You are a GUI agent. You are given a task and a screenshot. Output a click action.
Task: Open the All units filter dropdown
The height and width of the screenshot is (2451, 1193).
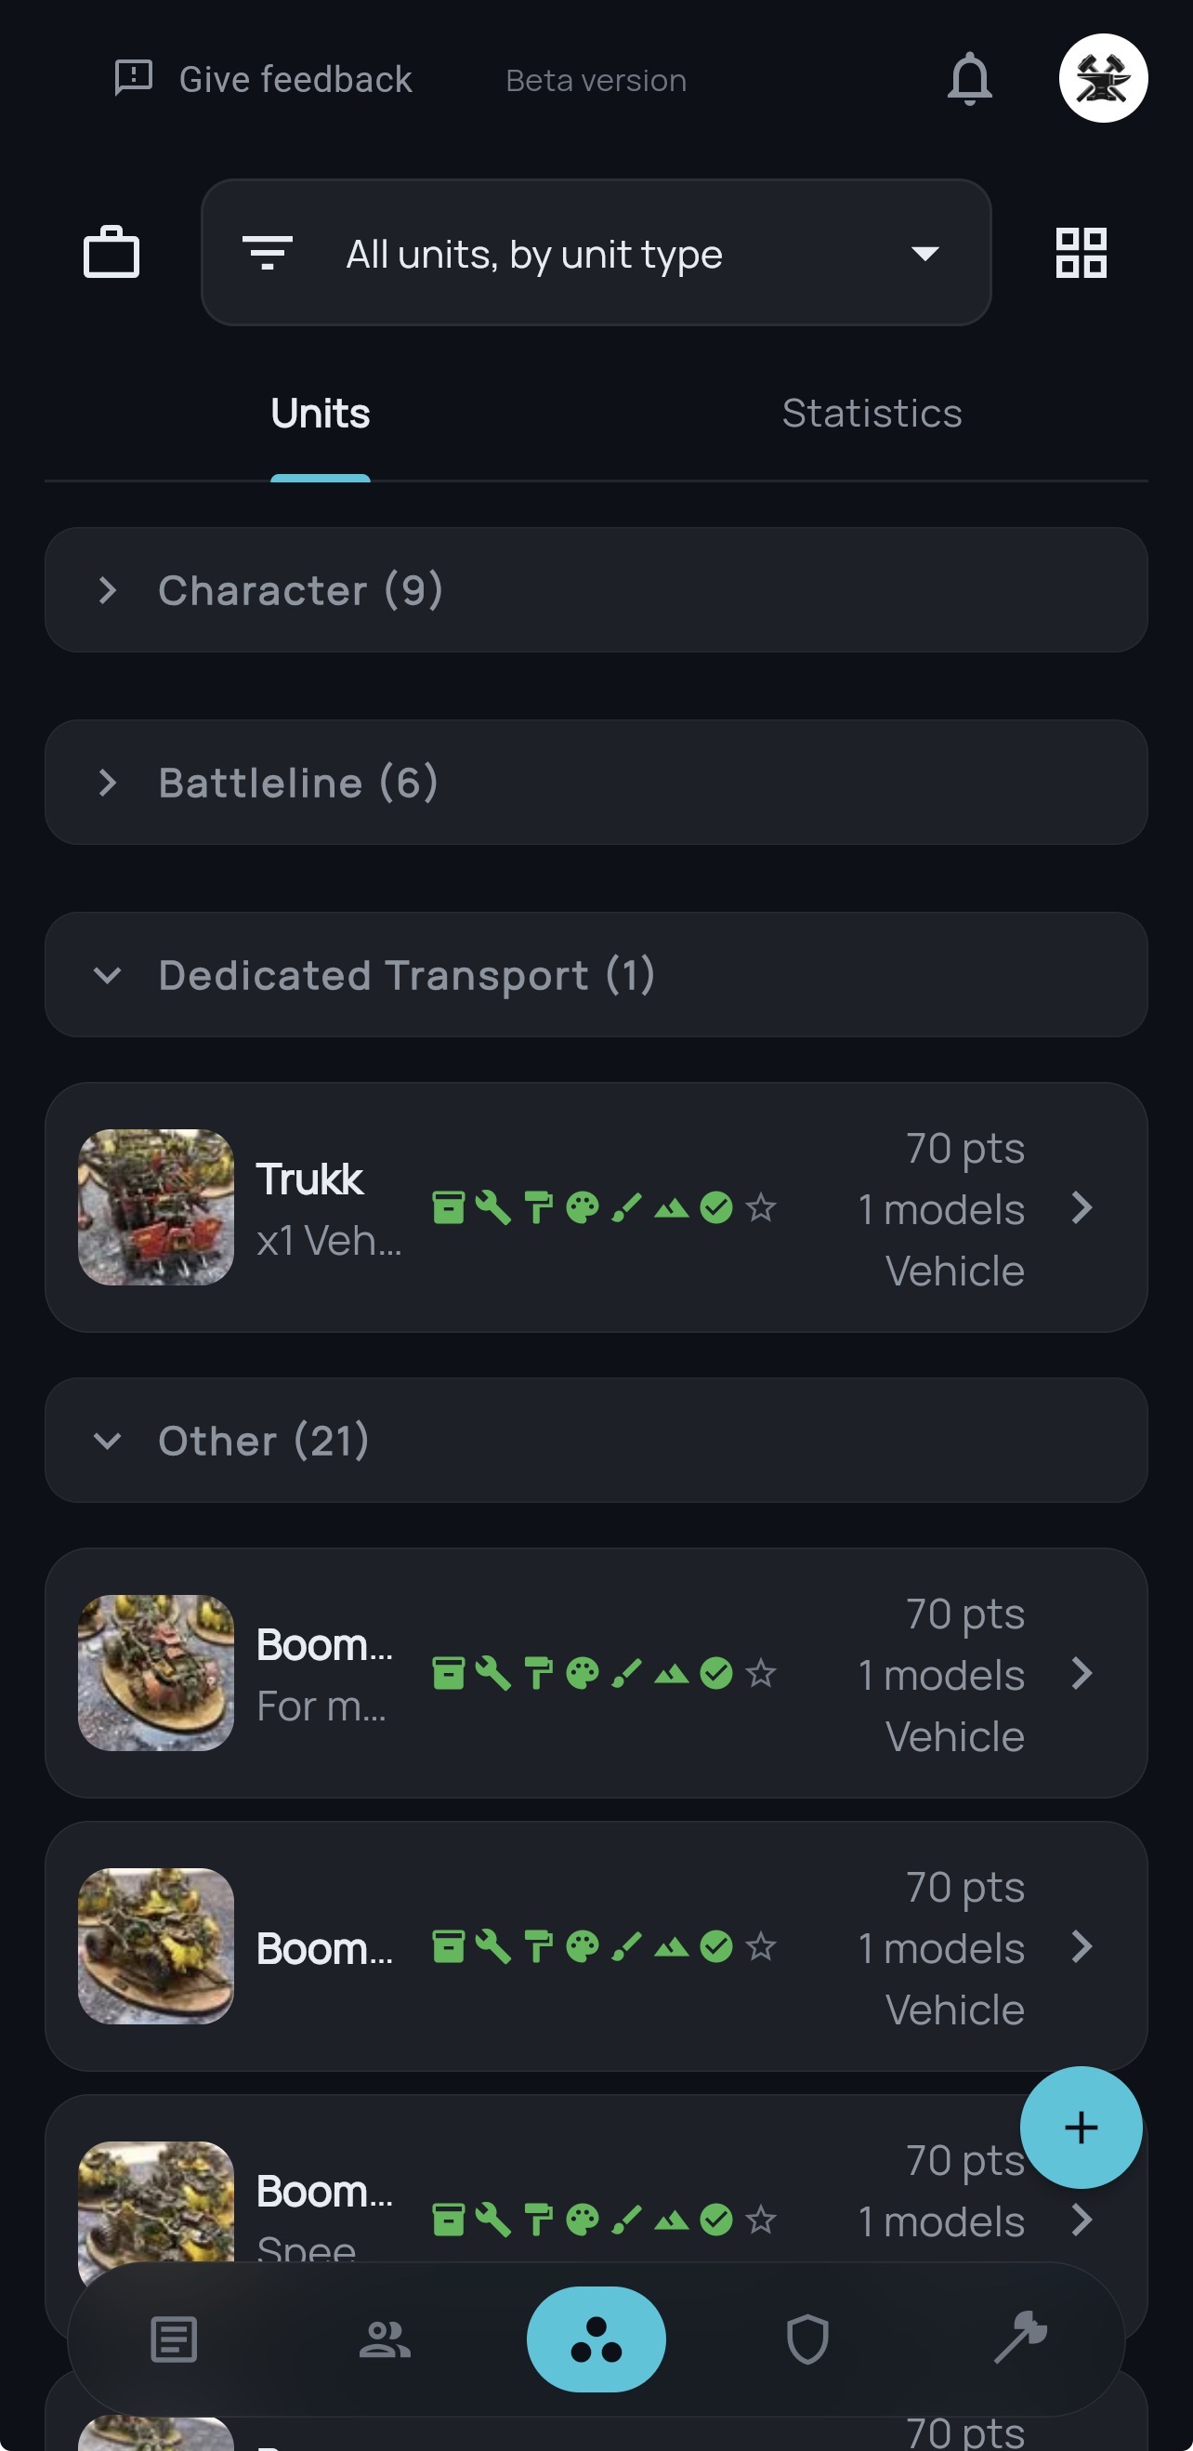596,253
